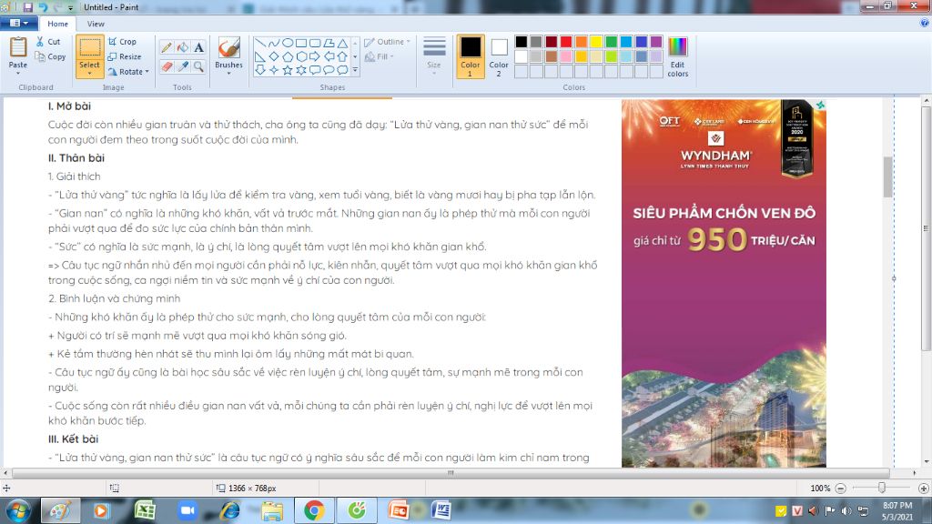Choose the Oval callout shape
Image resolution: width=932 pixels, height=524 pixels.
click(x=329, y=70)
